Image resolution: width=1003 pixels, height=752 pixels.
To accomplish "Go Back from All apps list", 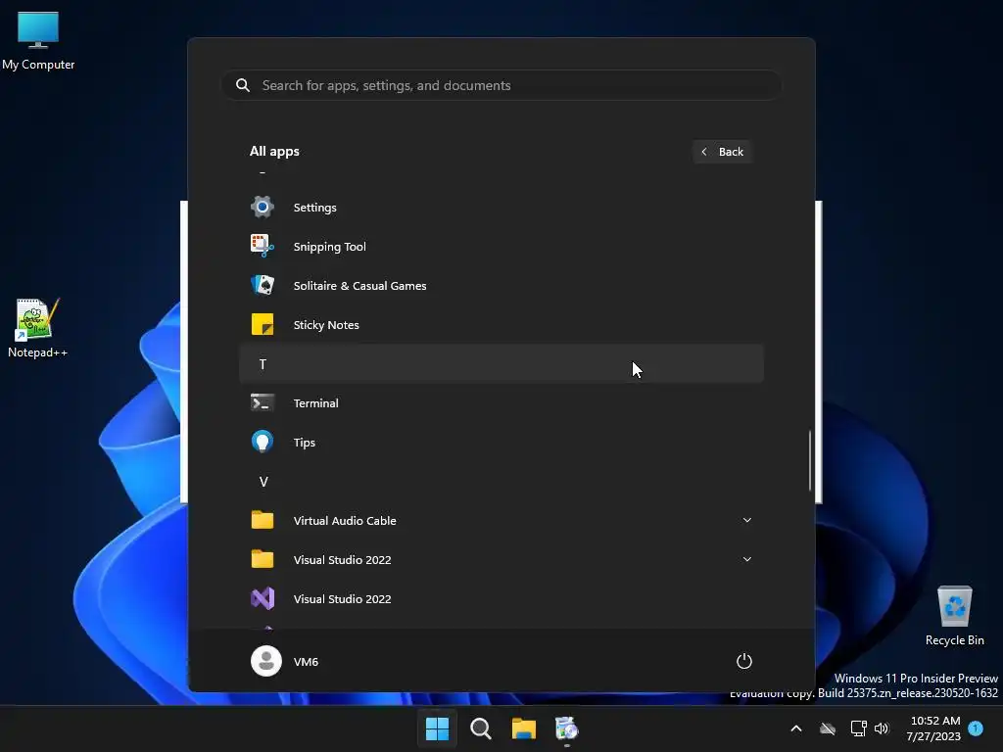I will 722,152.
